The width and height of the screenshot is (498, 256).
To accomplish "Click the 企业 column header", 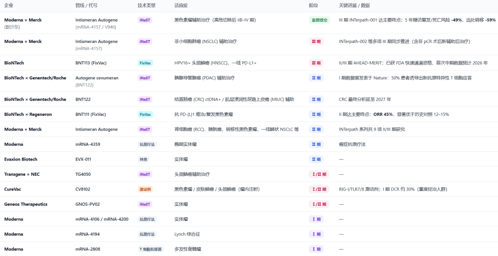I will pyautogui.click(x=9, y=6).
